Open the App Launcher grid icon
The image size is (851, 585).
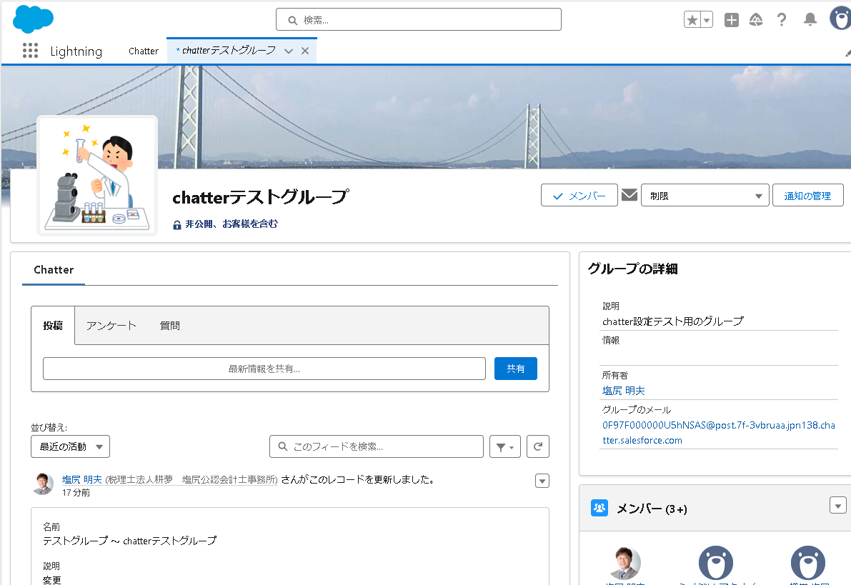(x=31, y=51)
